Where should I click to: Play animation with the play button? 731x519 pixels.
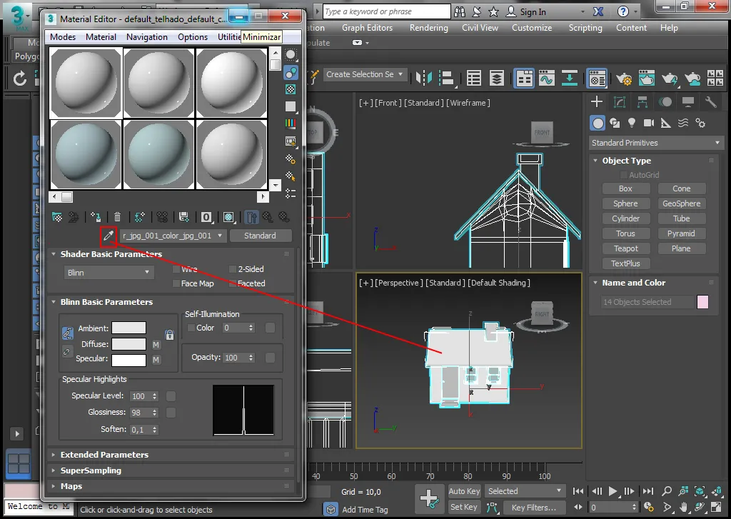click(613, 491)
